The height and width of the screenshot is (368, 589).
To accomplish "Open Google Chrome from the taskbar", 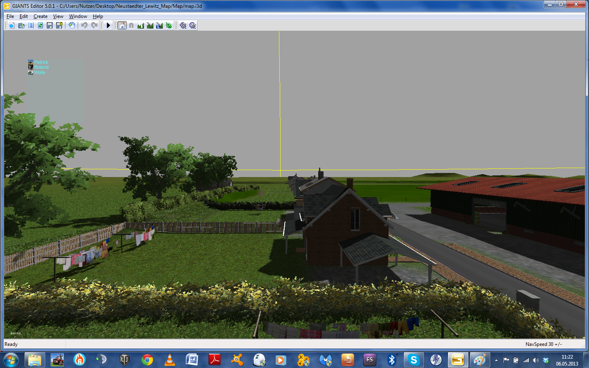I will coord(147,360).
